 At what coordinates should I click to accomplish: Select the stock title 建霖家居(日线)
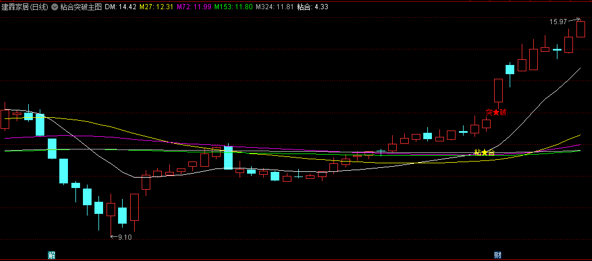click(25, 7)
